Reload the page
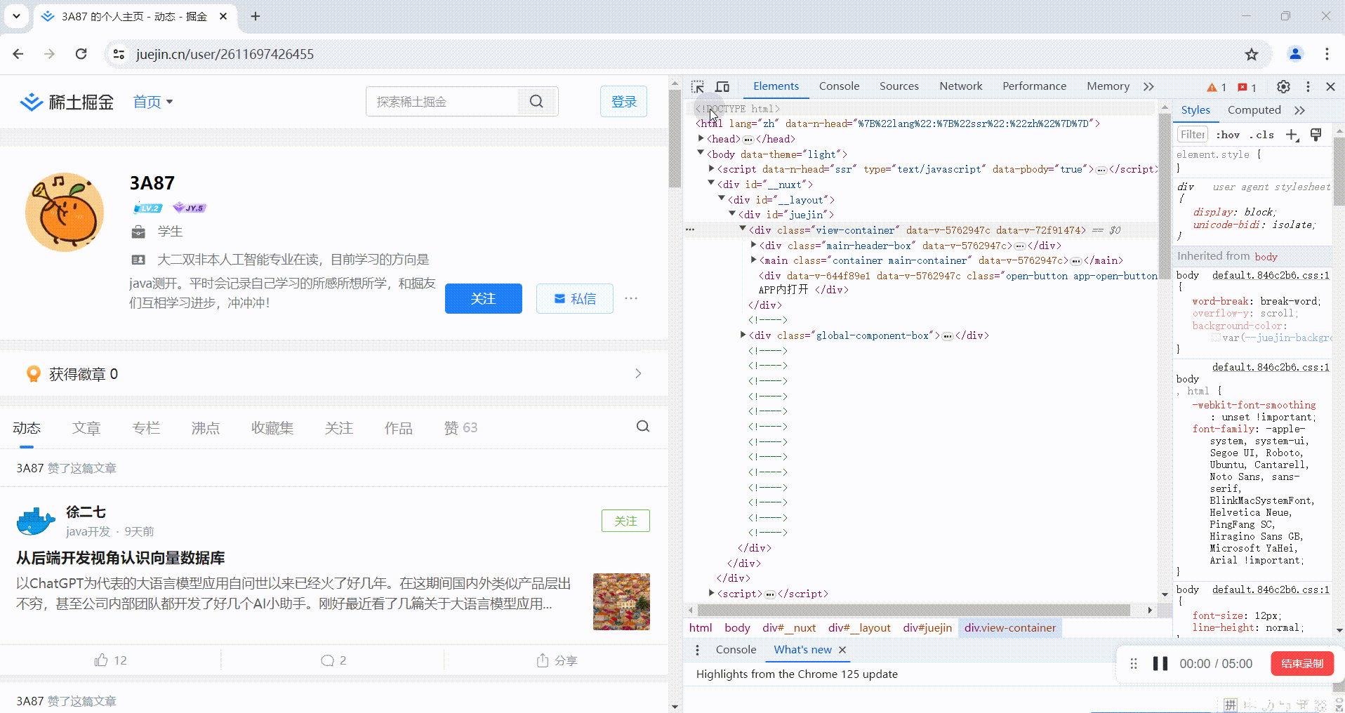 (81, 54)
